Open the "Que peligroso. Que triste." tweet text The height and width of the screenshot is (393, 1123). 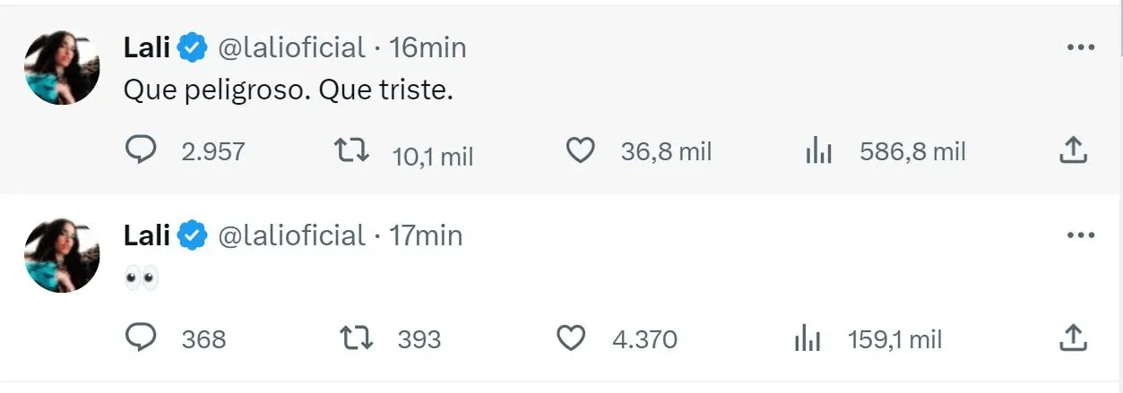coord(287,91)
